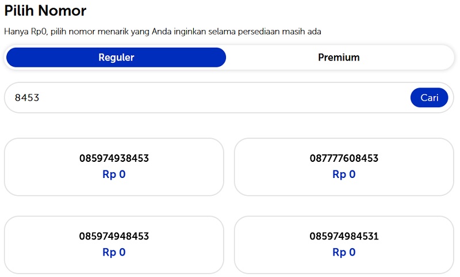Click Rp 0 price under 087777608453
The width and height of the screenshot is (460, 277).
click(x=344, y=174)
